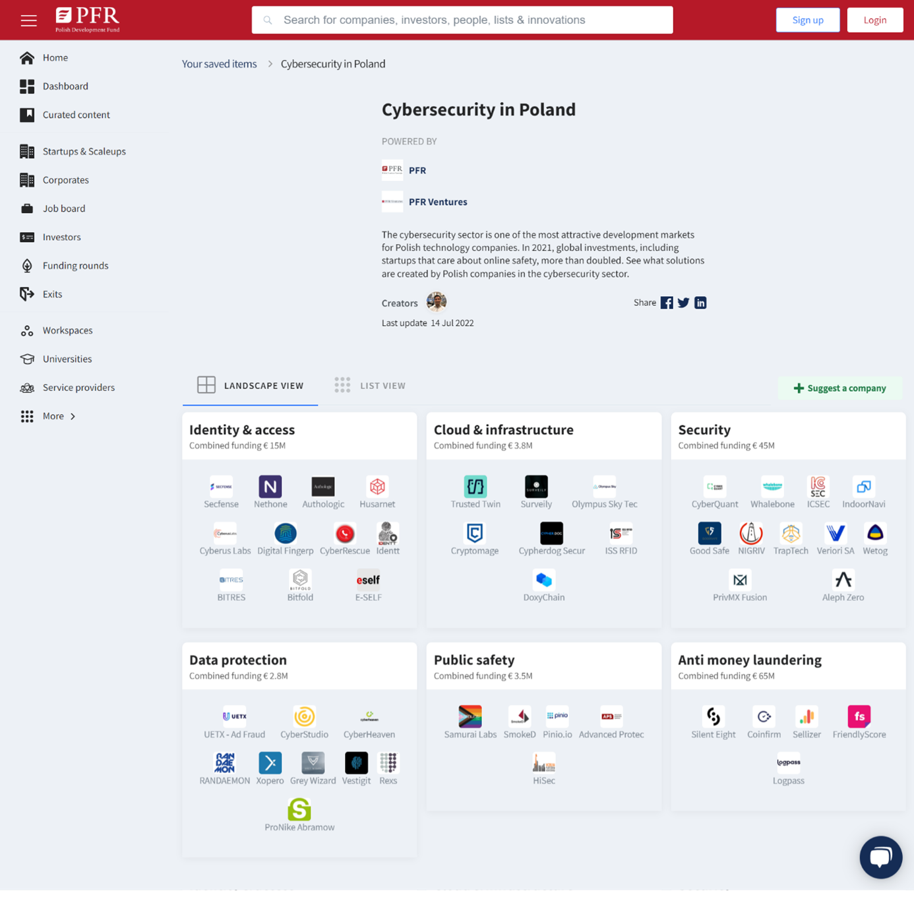This screenshot has width=914, height=901.
Task: Open the PFR Ventures link
Action: coord(437,202)
